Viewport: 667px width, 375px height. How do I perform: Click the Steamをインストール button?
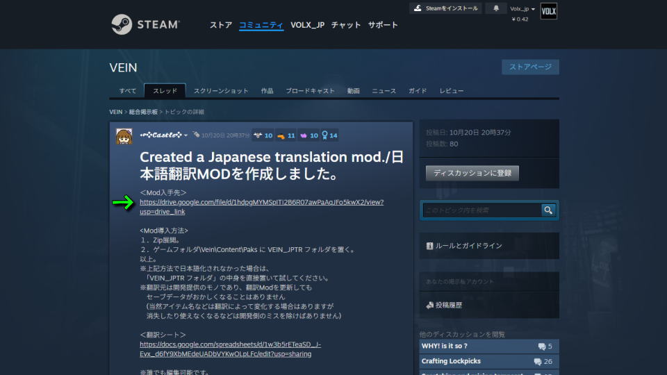[445, 8]
